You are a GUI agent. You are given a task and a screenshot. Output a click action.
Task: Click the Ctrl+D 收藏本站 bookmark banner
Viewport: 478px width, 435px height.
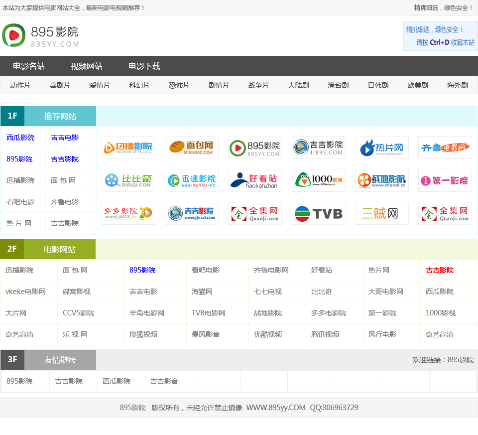point(440,36)
